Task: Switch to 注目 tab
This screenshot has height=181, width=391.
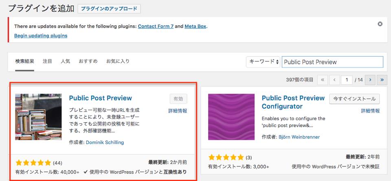Action: click(47, 61)
